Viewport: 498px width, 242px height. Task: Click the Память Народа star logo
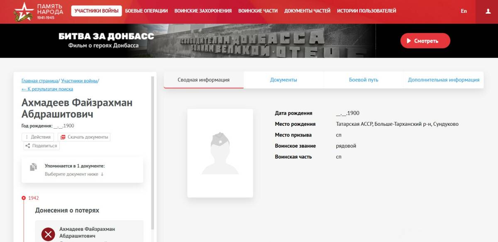click(24, 11)
